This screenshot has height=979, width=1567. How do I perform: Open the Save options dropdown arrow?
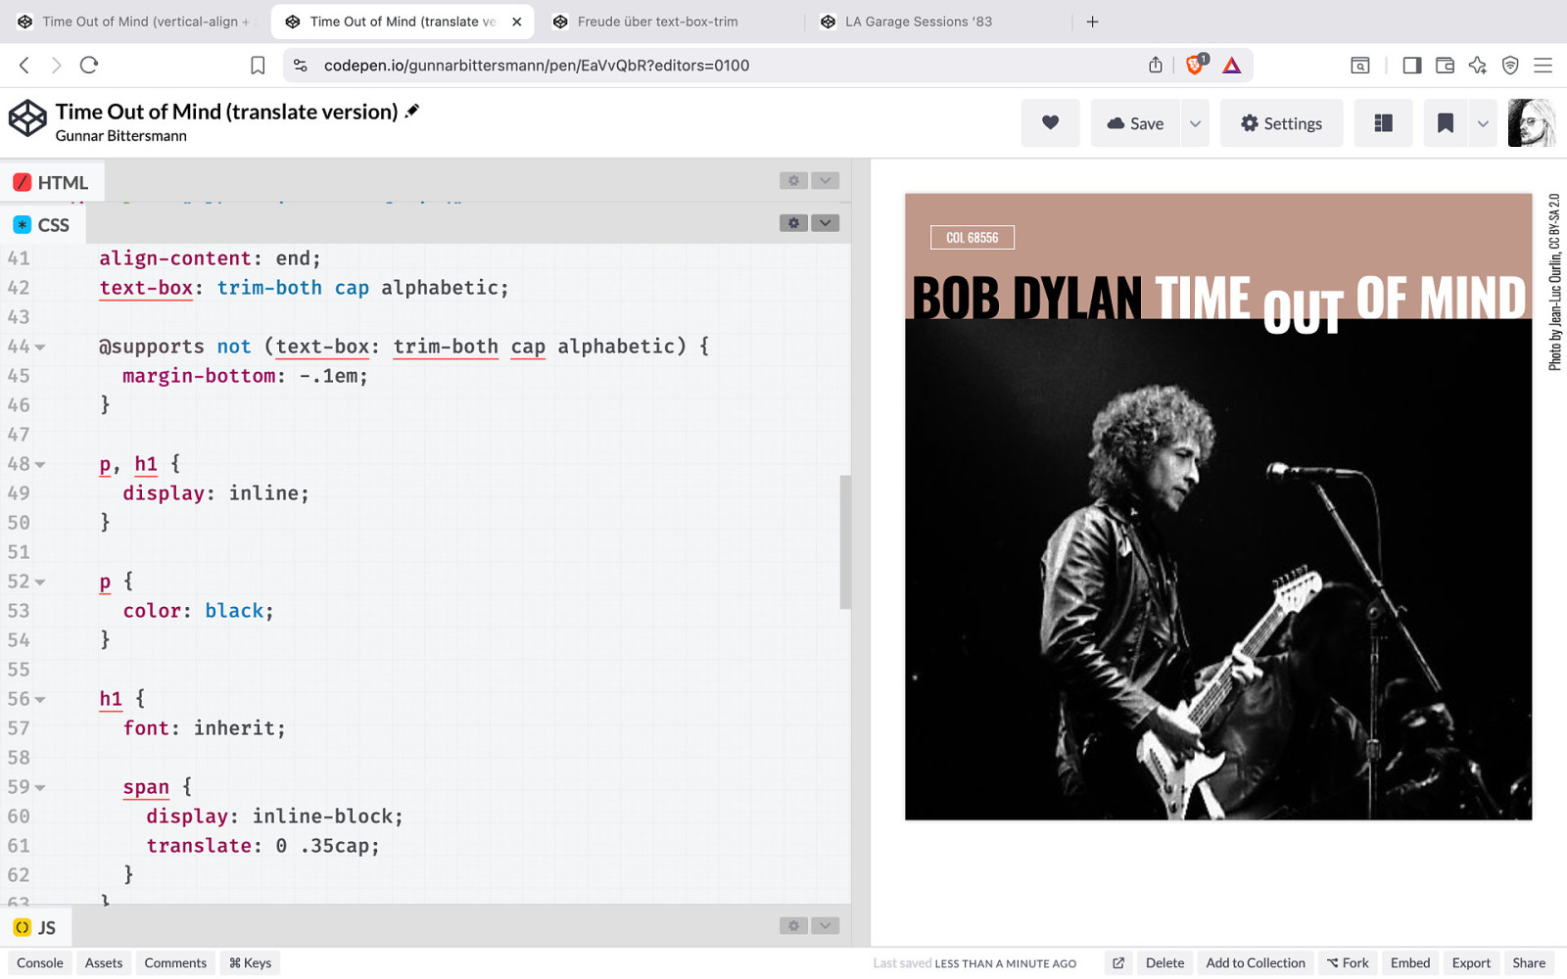pyautogui.click(x=1195, y=123)
